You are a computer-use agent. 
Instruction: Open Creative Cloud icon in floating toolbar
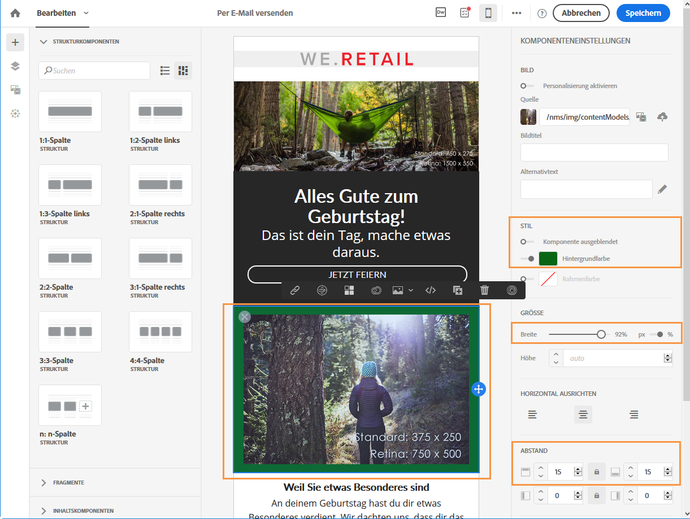pos(377,290)
